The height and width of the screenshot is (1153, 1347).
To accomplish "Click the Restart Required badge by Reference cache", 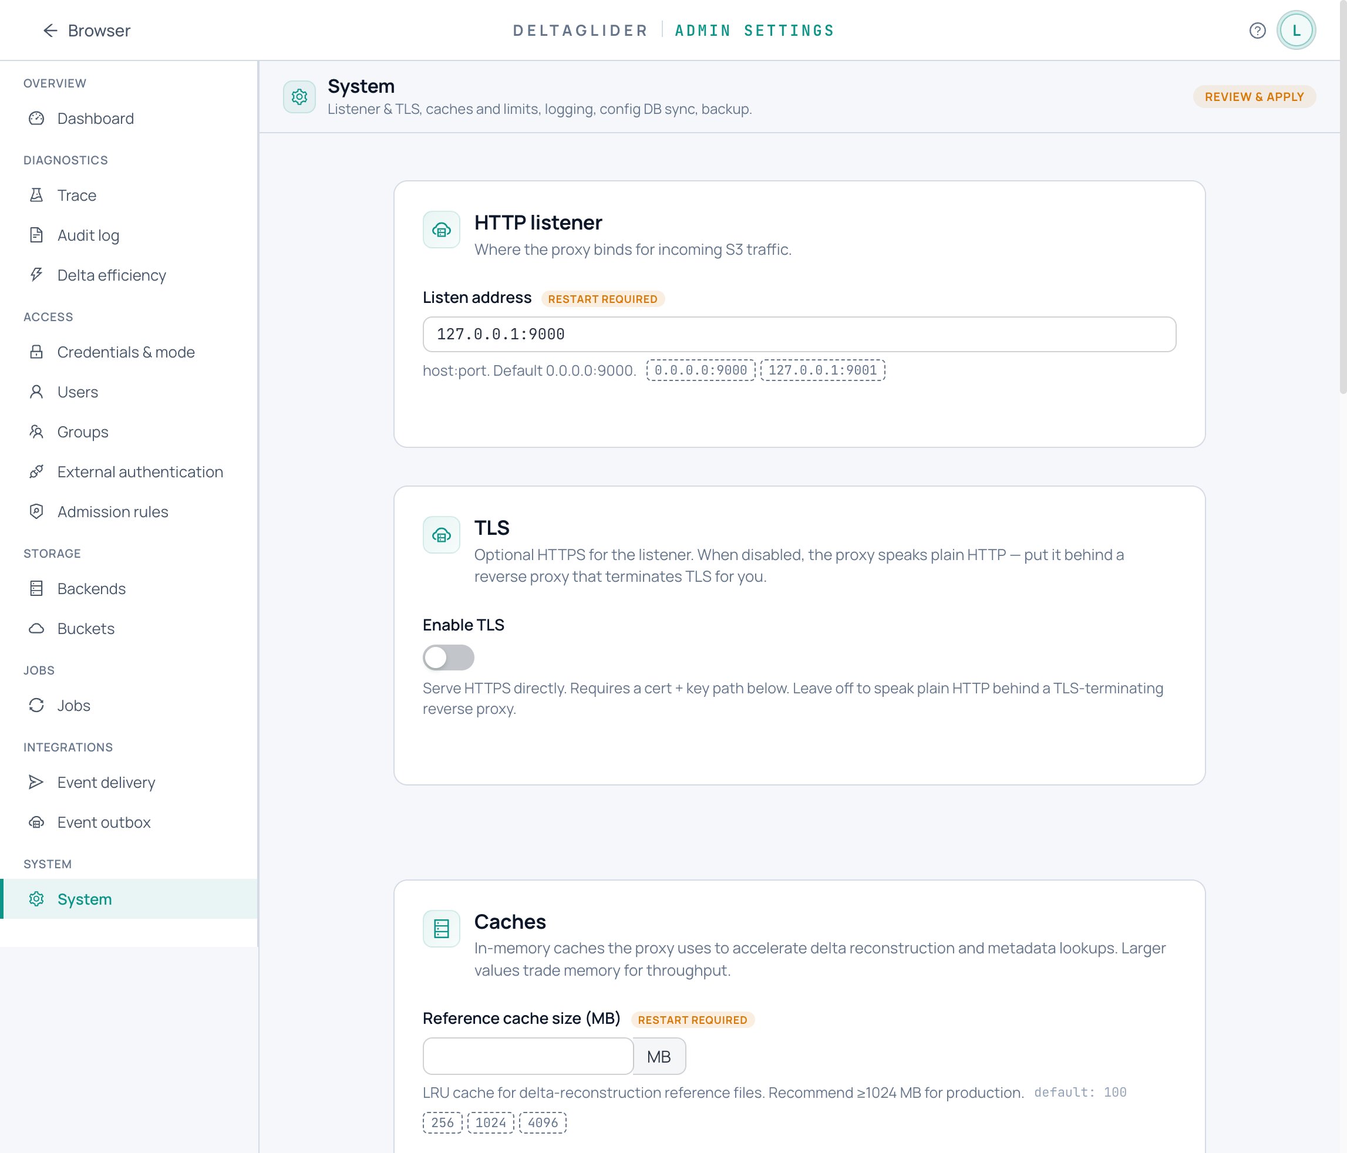I will [692, 1019].
